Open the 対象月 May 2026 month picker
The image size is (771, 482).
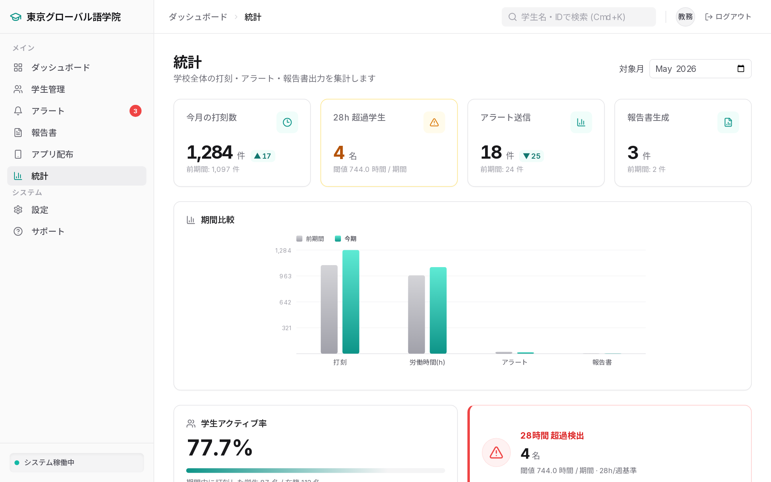[700, 69]
